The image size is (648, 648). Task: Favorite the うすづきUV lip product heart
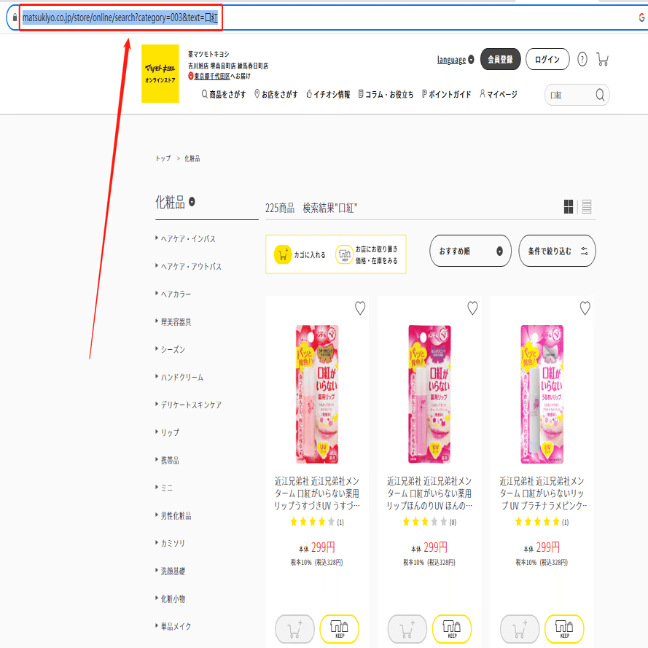click(x=360, y=308)
